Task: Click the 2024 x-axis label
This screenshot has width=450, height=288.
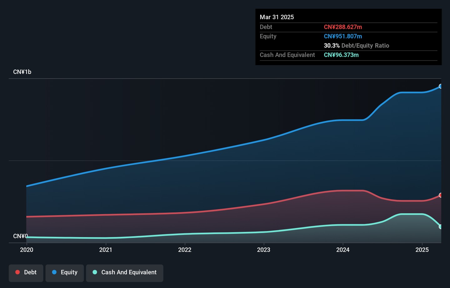Action: point(343,250)
